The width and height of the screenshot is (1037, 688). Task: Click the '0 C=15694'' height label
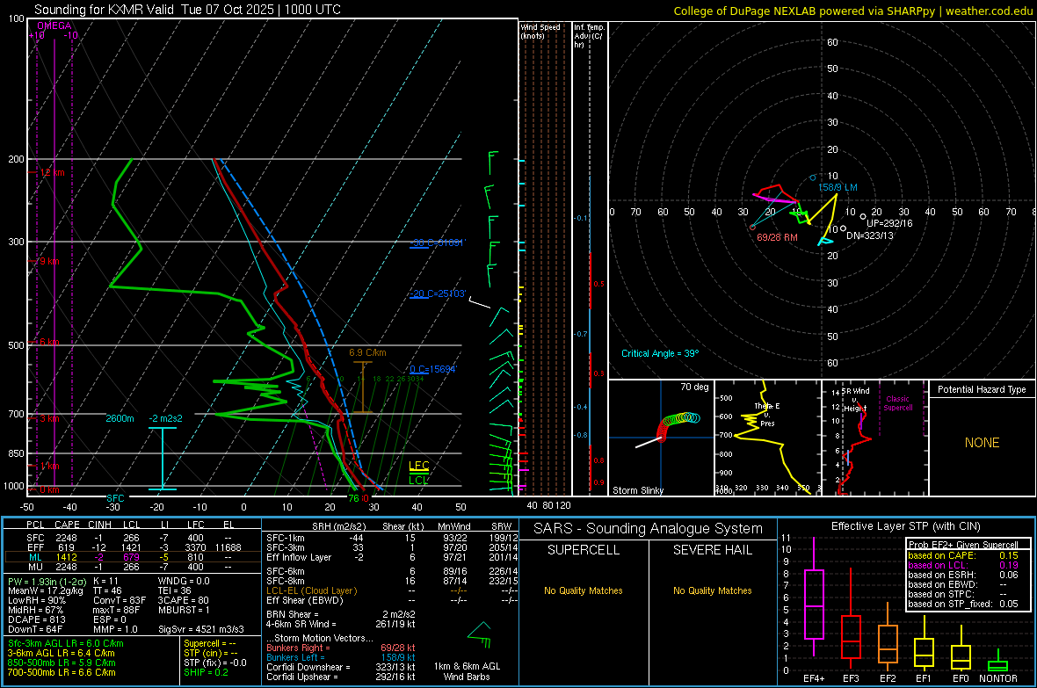tap(433, 369)
